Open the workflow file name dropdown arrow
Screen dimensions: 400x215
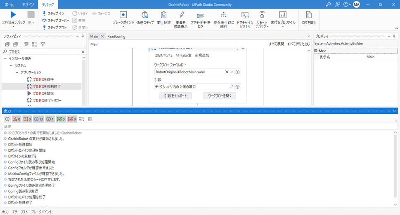[x=232, y=72]
